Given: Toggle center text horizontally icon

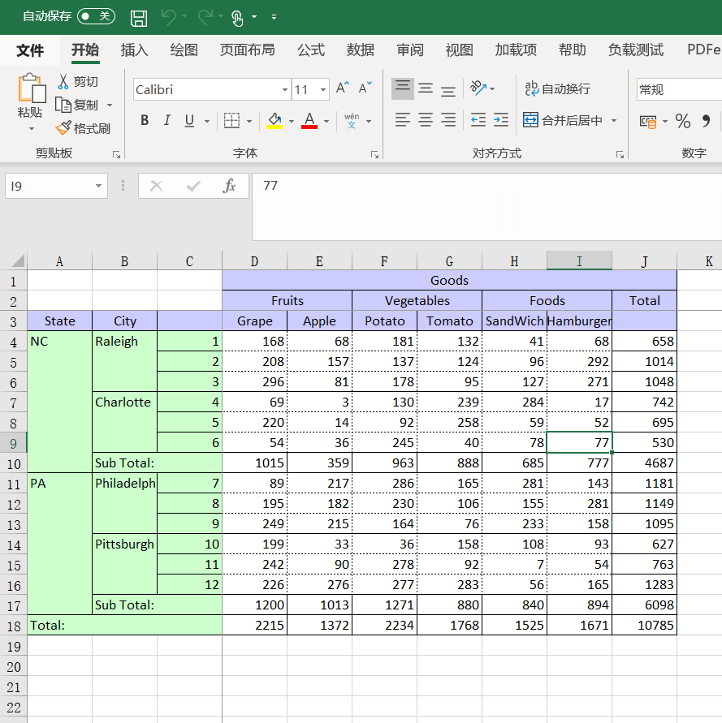Looking at the screenshot, I should 426,120.
